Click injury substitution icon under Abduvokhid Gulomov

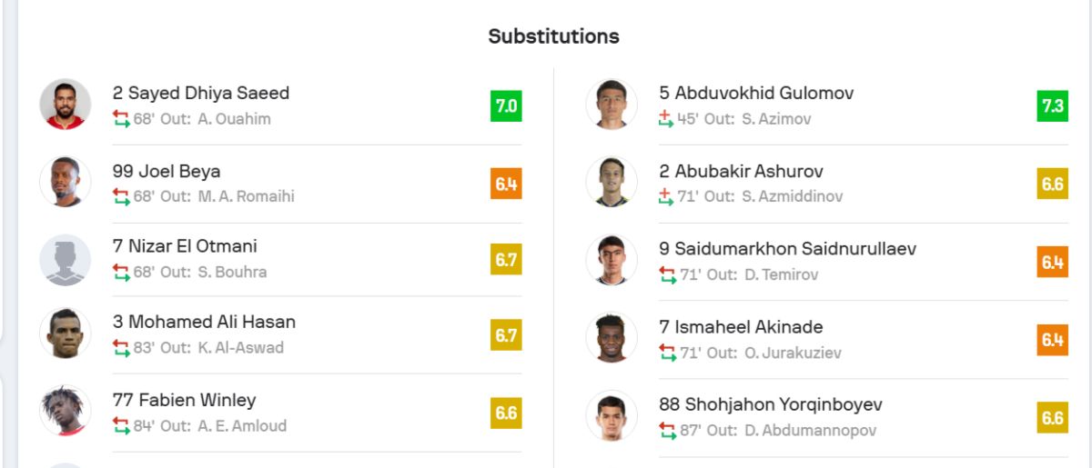666,119
